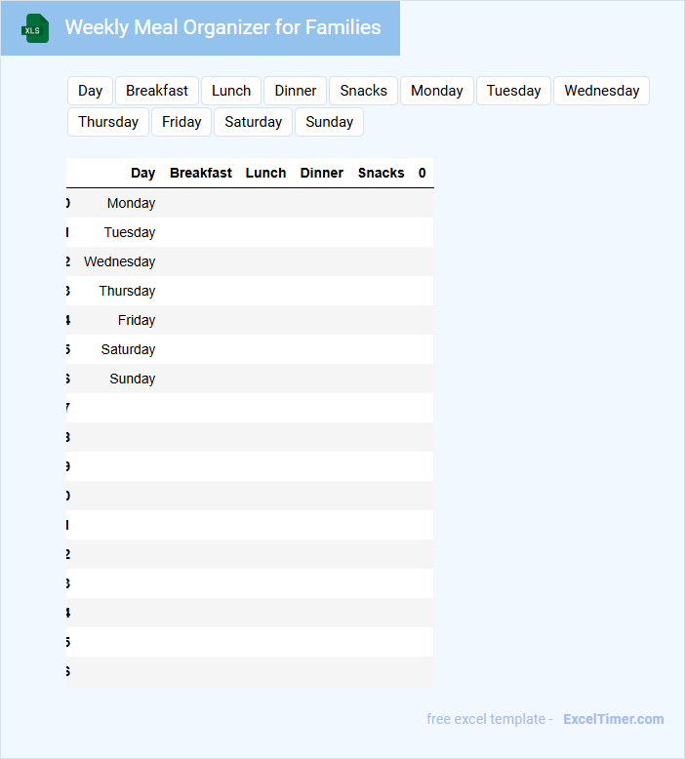Pick the Saturday tag button
Viewport: 685px width, 759px height.
pos(253,122)
